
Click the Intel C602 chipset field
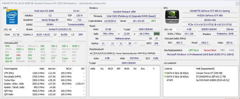(131, 16)
